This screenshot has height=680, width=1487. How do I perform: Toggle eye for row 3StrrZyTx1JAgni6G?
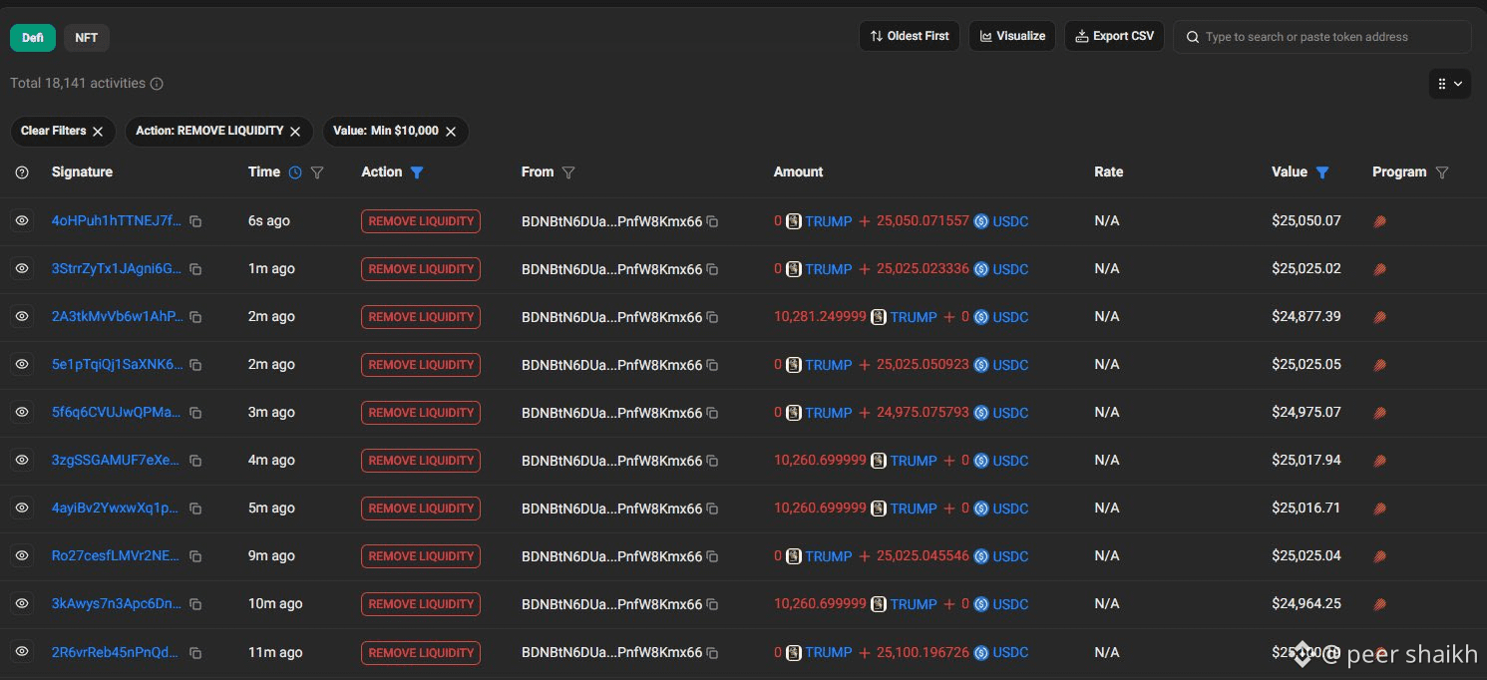point(22,268)
